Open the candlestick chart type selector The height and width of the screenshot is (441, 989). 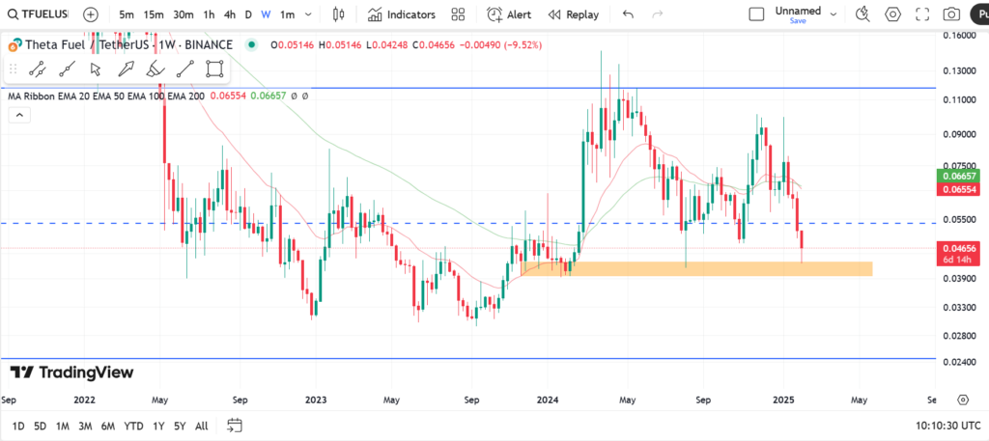point(338,14)
